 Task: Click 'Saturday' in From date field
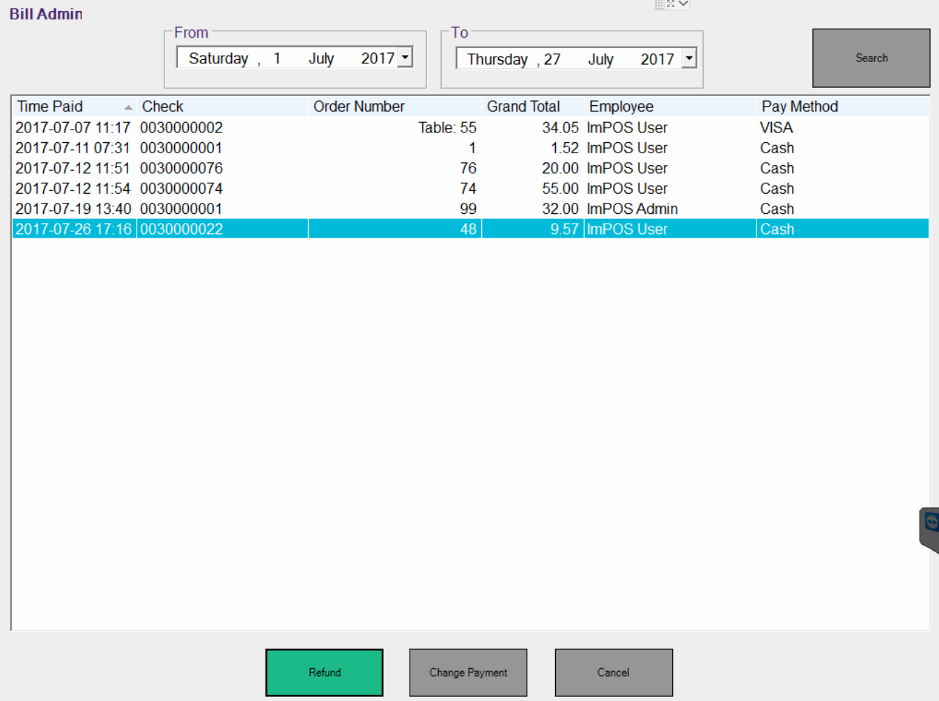218,59
